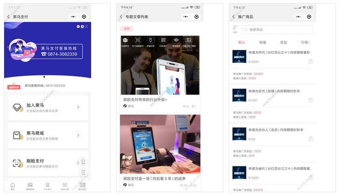
Task: Select the carousel dot under the banner
Action: click(x=44, y=77)
